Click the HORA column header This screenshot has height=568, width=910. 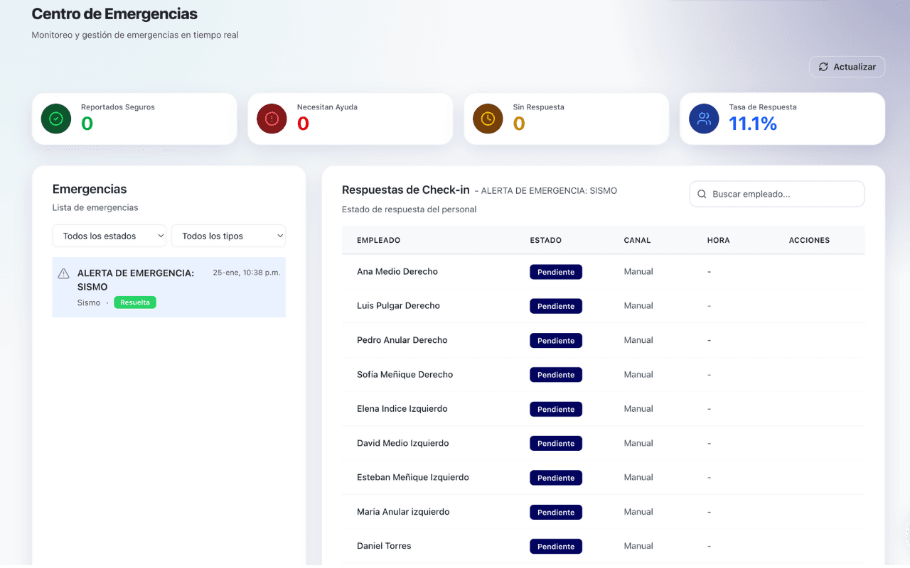tap(718, 240)
